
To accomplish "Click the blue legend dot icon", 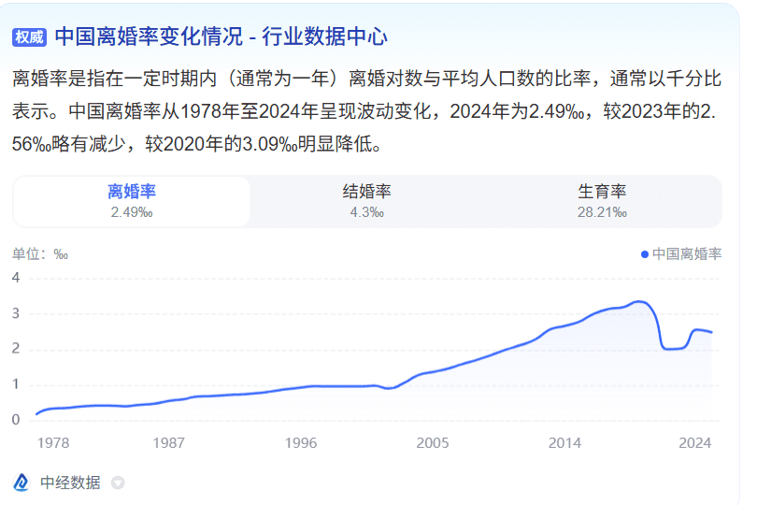I will click(645, 254).
